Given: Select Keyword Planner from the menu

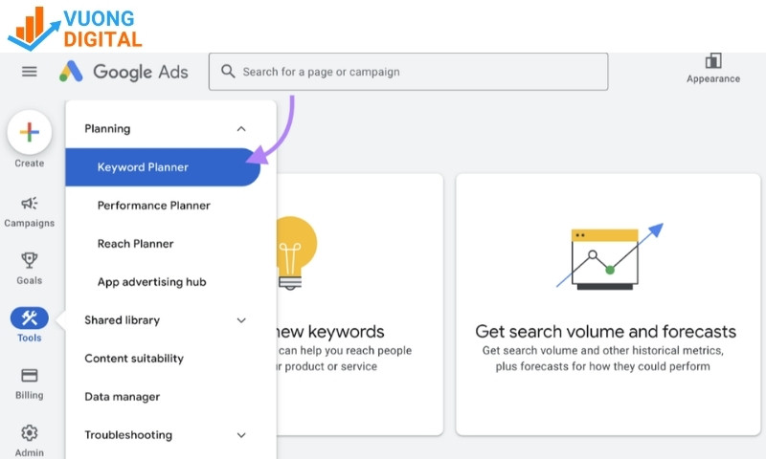Looking at the screenshot, I should click(x=144, y=167).
